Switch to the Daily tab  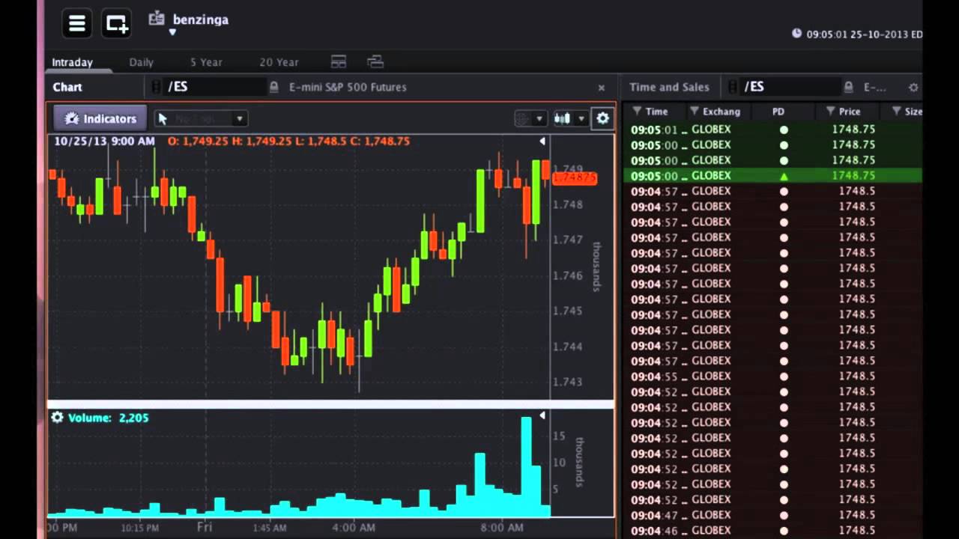coord(141,62)
